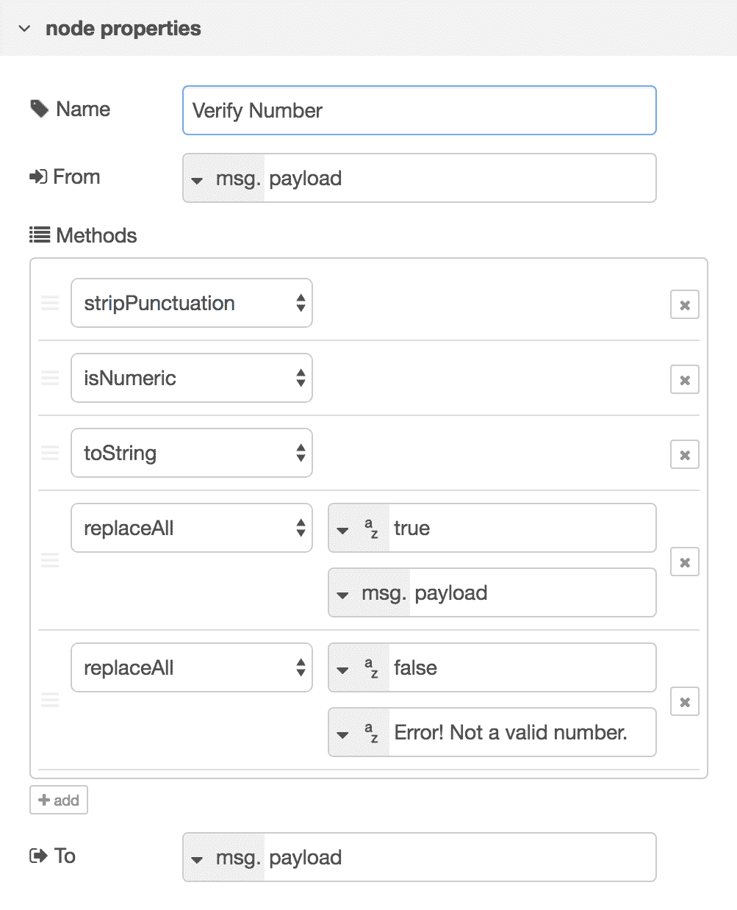Screen dimensions: 737x910
Task: Collapse the node properties section
Action: point(24,29)
